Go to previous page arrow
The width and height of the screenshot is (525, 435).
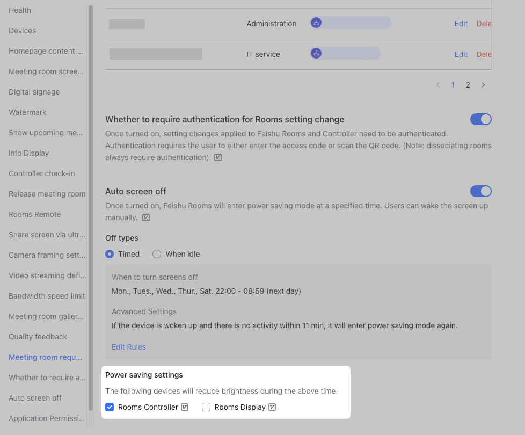[438, 85]
